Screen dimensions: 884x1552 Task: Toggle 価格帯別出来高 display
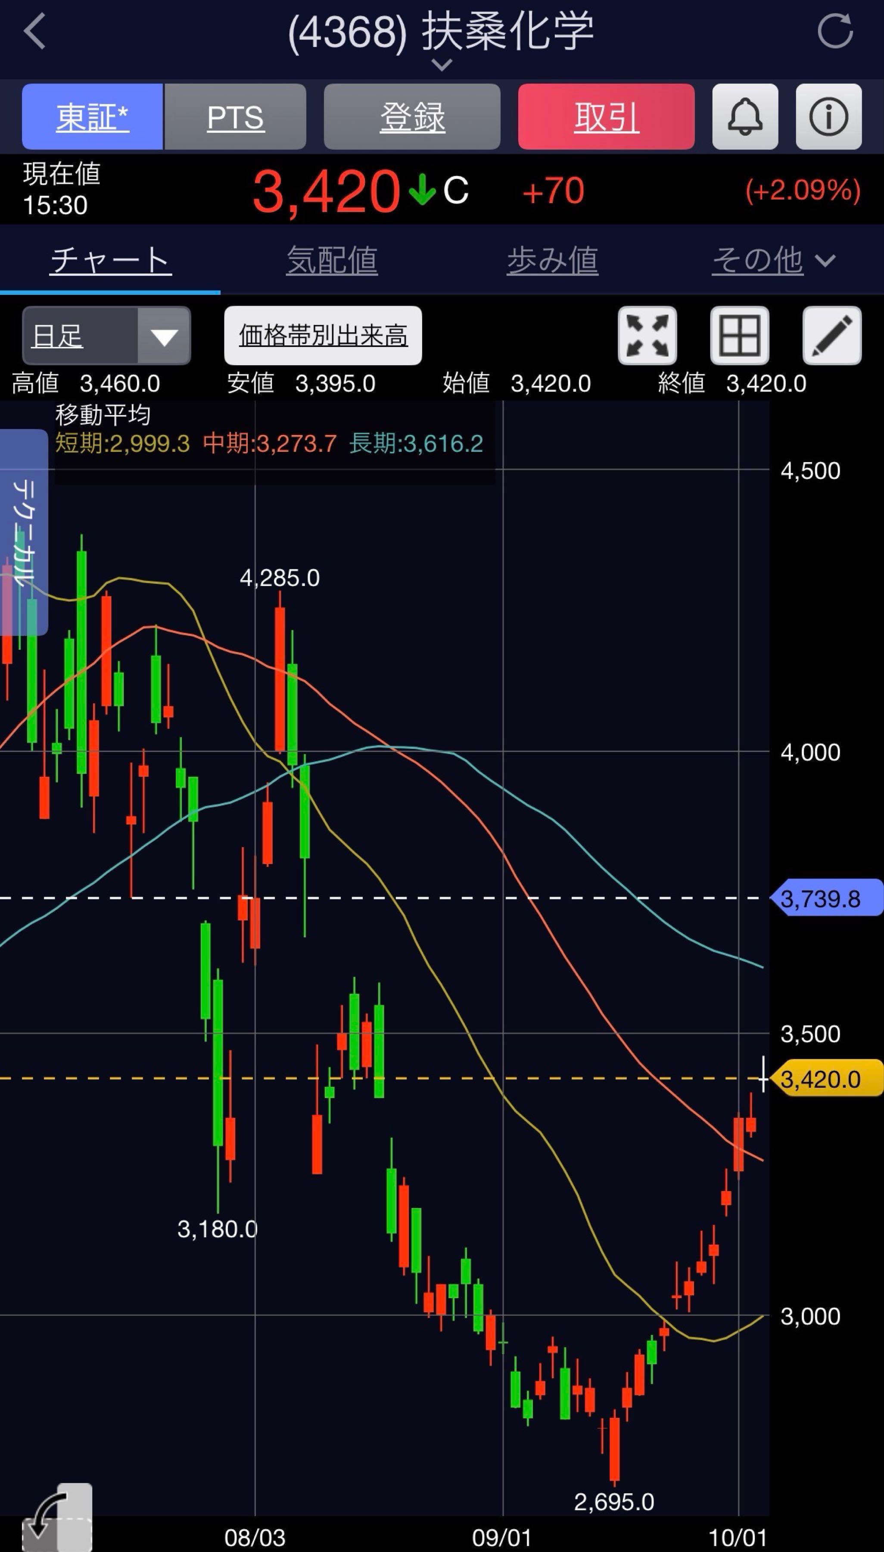323,335
